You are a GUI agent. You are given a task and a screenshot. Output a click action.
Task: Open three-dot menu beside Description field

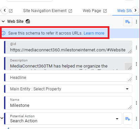pos(136,64)
